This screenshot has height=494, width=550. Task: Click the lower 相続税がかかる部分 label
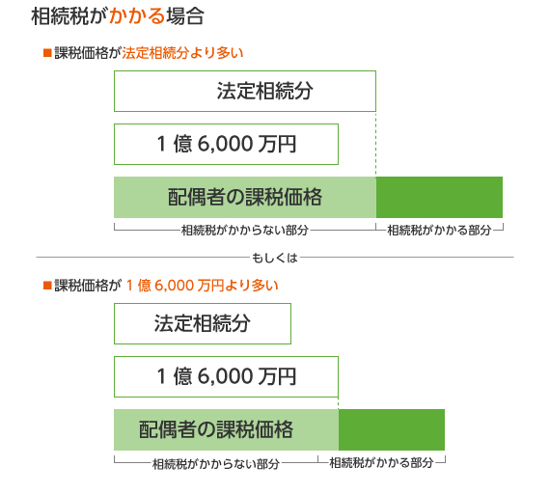(x=382, y=463)
